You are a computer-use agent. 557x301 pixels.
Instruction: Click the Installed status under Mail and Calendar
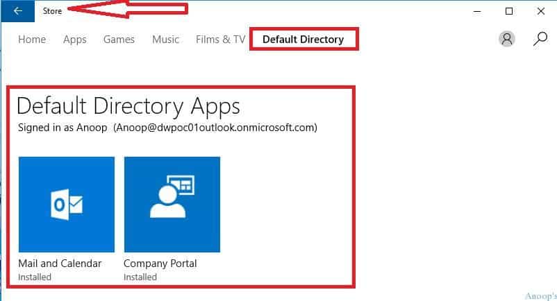35,277
